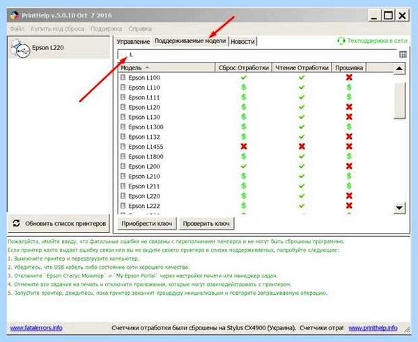The image size is (418, 342).
Task: Sort by Сброс Отработки column header
Action: coord(243,68)
